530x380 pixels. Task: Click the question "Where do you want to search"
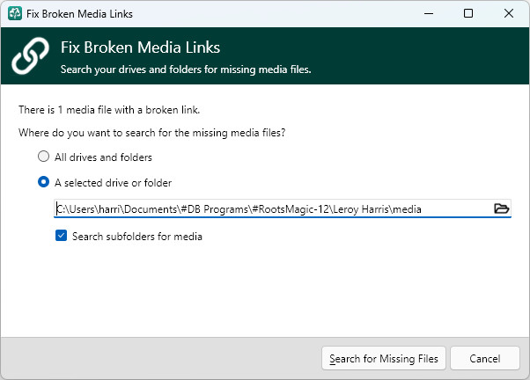pyautogui.click(x=152, y=133)
